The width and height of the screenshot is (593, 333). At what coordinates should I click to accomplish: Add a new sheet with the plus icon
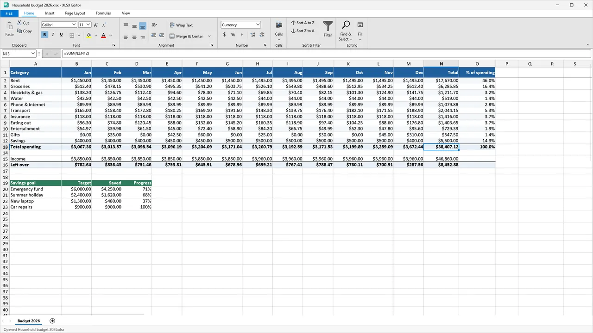click(x=52, y=321)
